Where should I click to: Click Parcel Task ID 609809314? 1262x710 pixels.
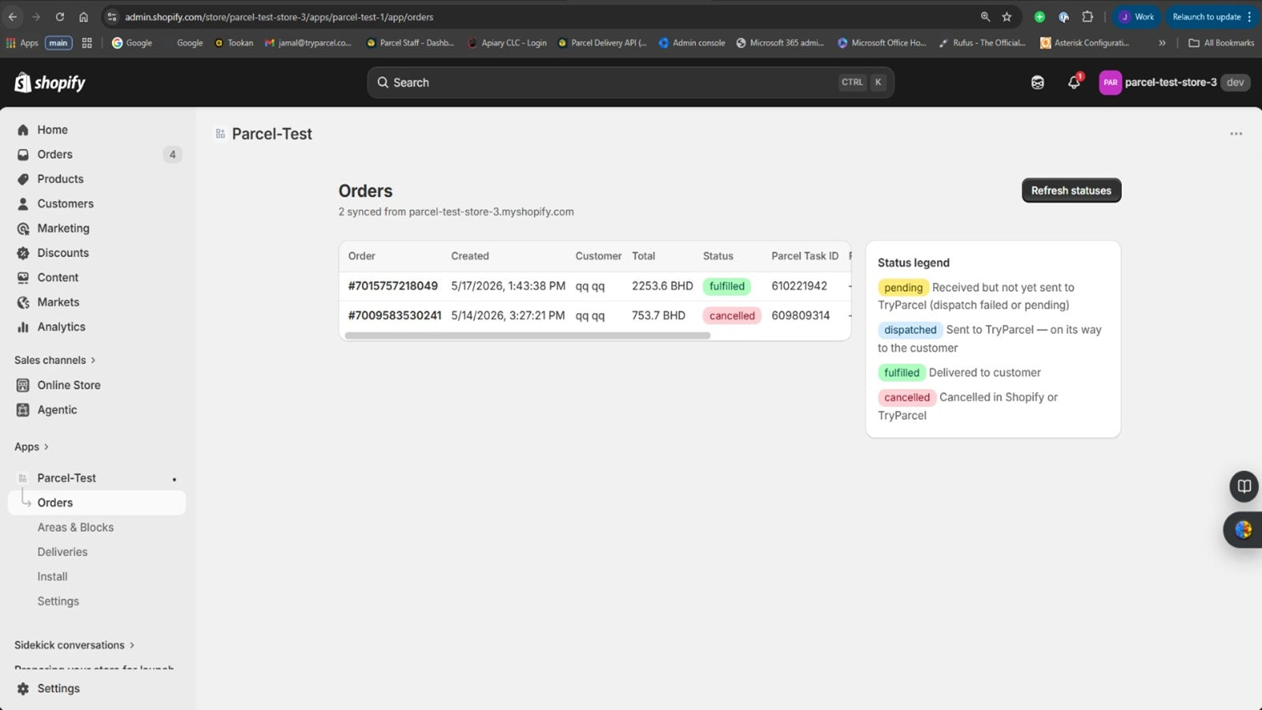[801, 316]
